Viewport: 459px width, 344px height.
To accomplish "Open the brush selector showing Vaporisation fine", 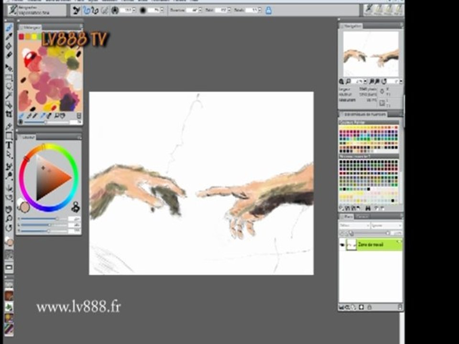I will [x=37, y=10].
